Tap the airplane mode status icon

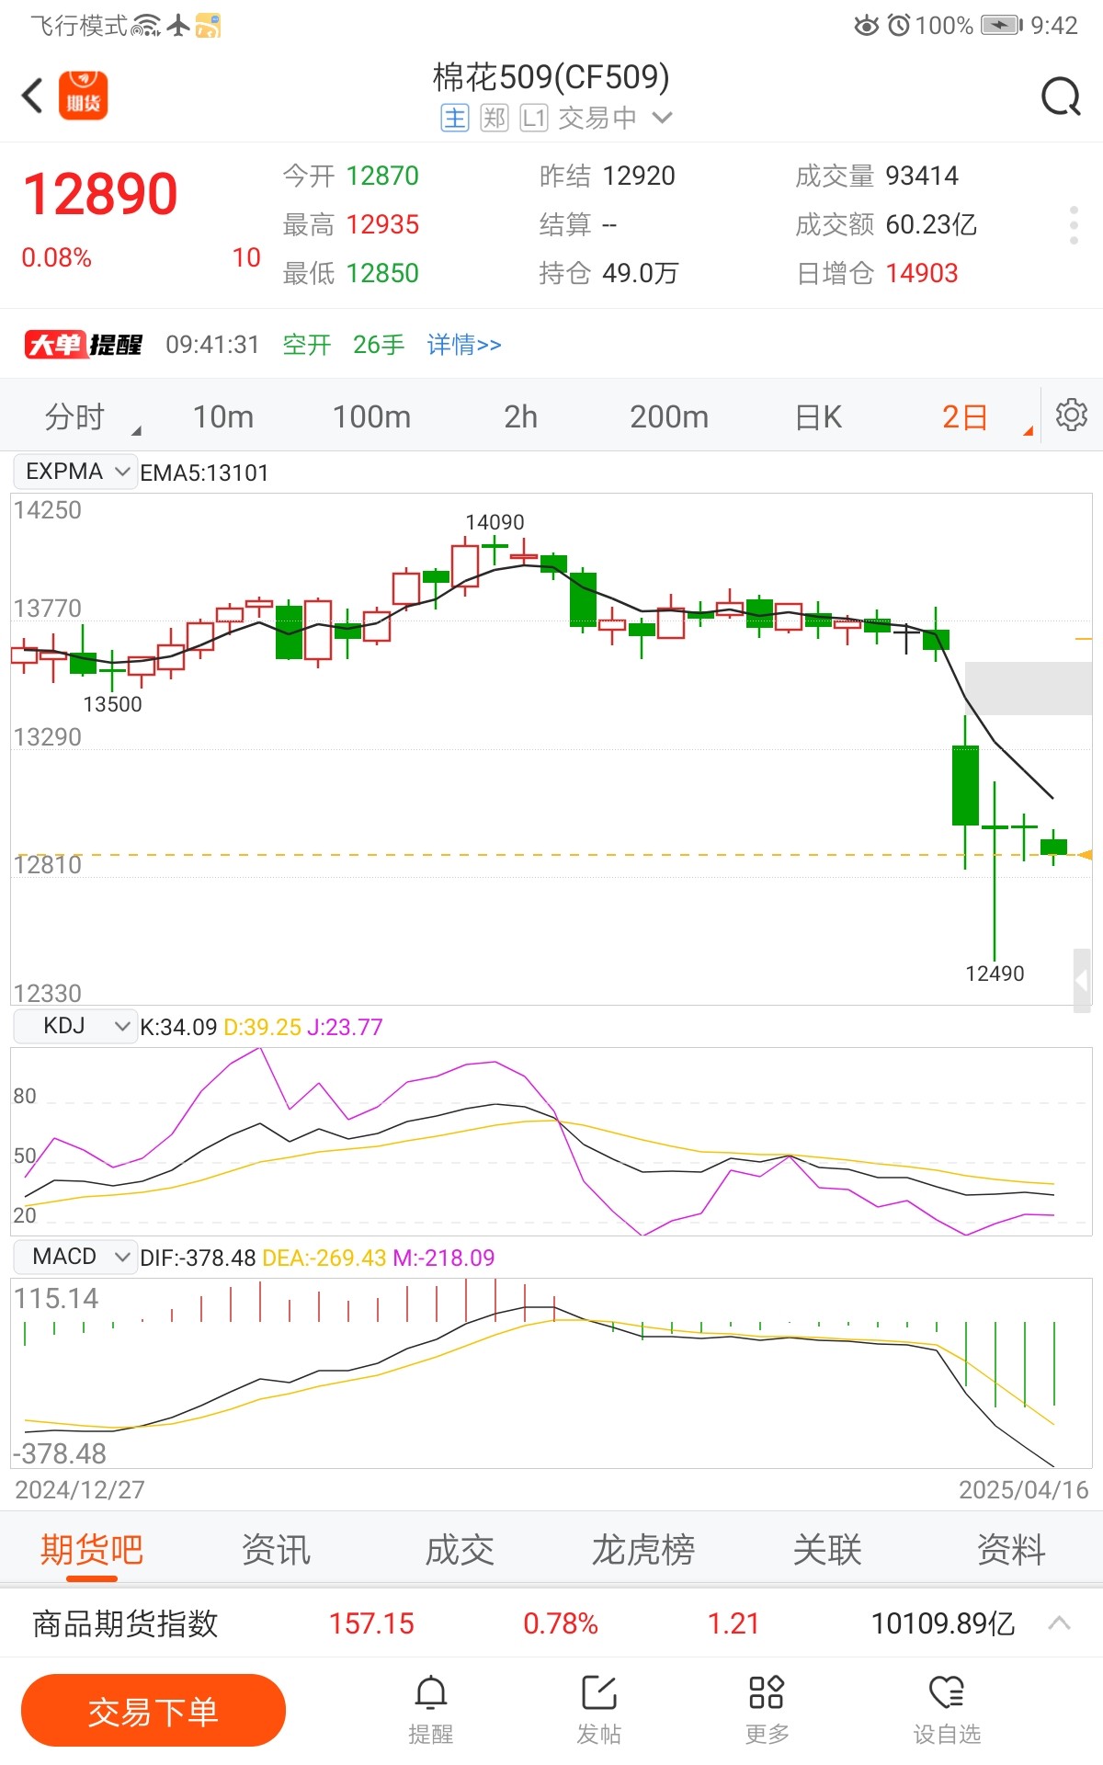(178, 26)
